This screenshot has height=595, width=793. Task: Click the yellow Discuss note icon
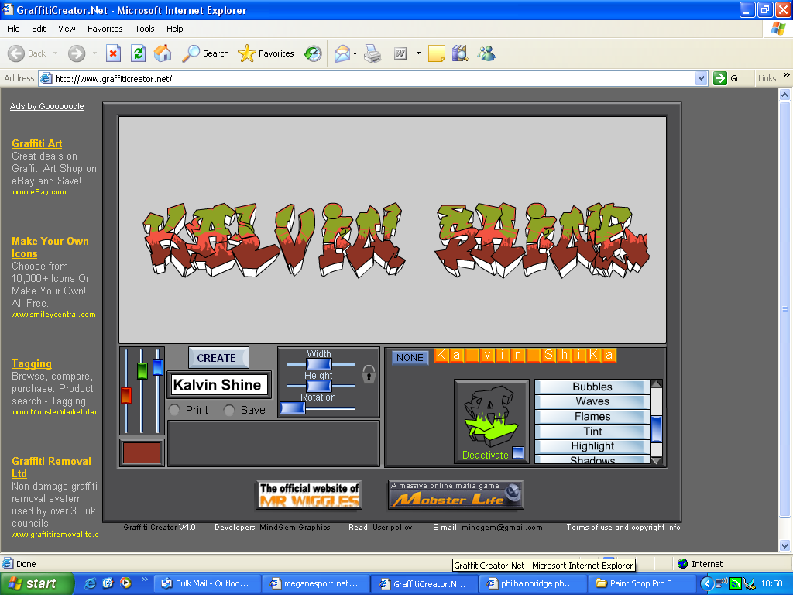tap(437, 53)
